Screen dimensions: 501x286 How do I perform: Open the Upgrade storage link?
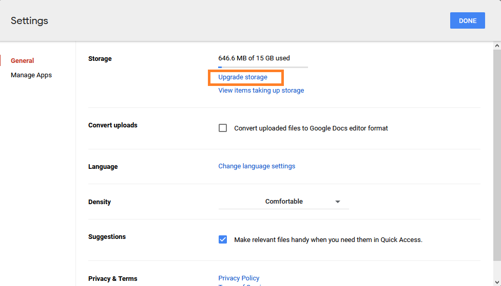click(x=243, y=77)
